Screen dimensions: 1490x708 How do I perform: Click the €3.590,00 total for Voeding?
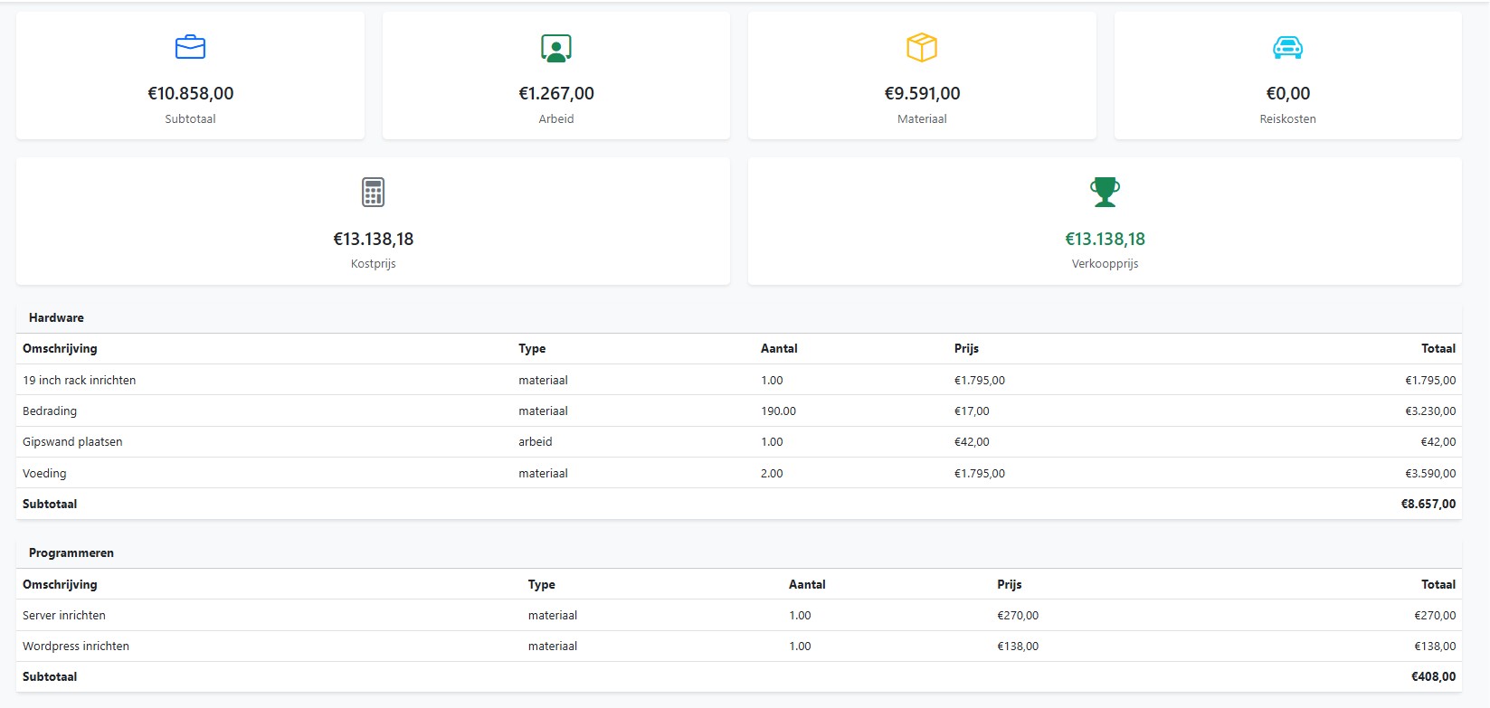pyautogui.click(x=1430, y=474)
